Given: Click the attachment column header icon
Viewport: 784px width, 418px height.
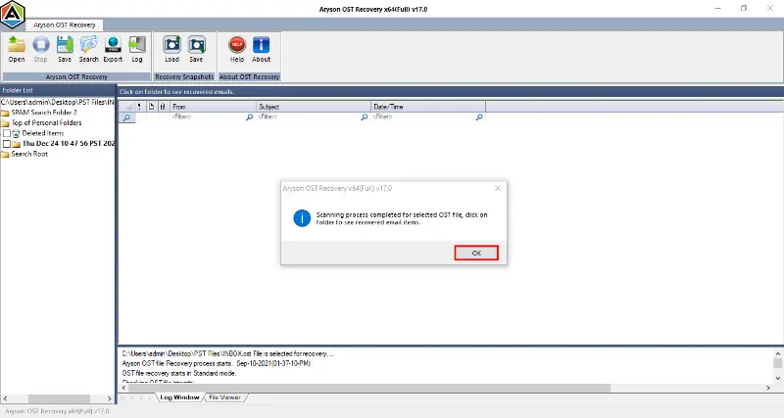Looking at the screenshot, I should [163, 107].
